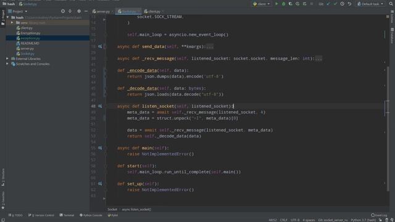Open server.py in the project tree
Viewport: 395px width, 222px height.
point(27,49)
